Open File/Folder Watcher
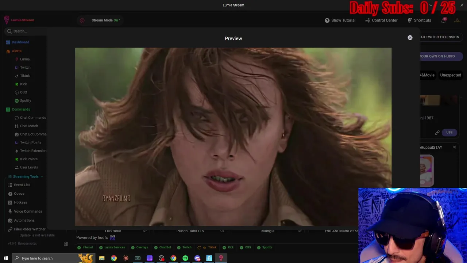 pos(27,229)
